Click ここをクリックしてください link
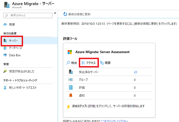Viewport: 179px width, 122px height. (114, 121)
